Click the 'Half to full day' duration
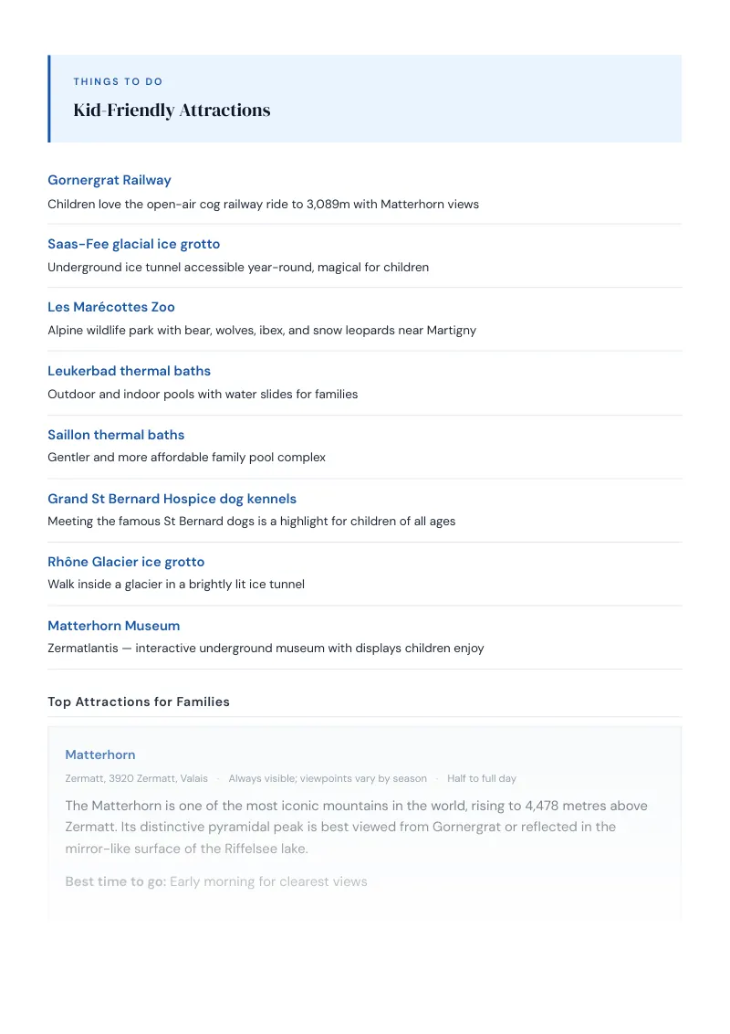The height and width of the screenshot is (1034, 730). pyautogui.click(x=482, y=779)
